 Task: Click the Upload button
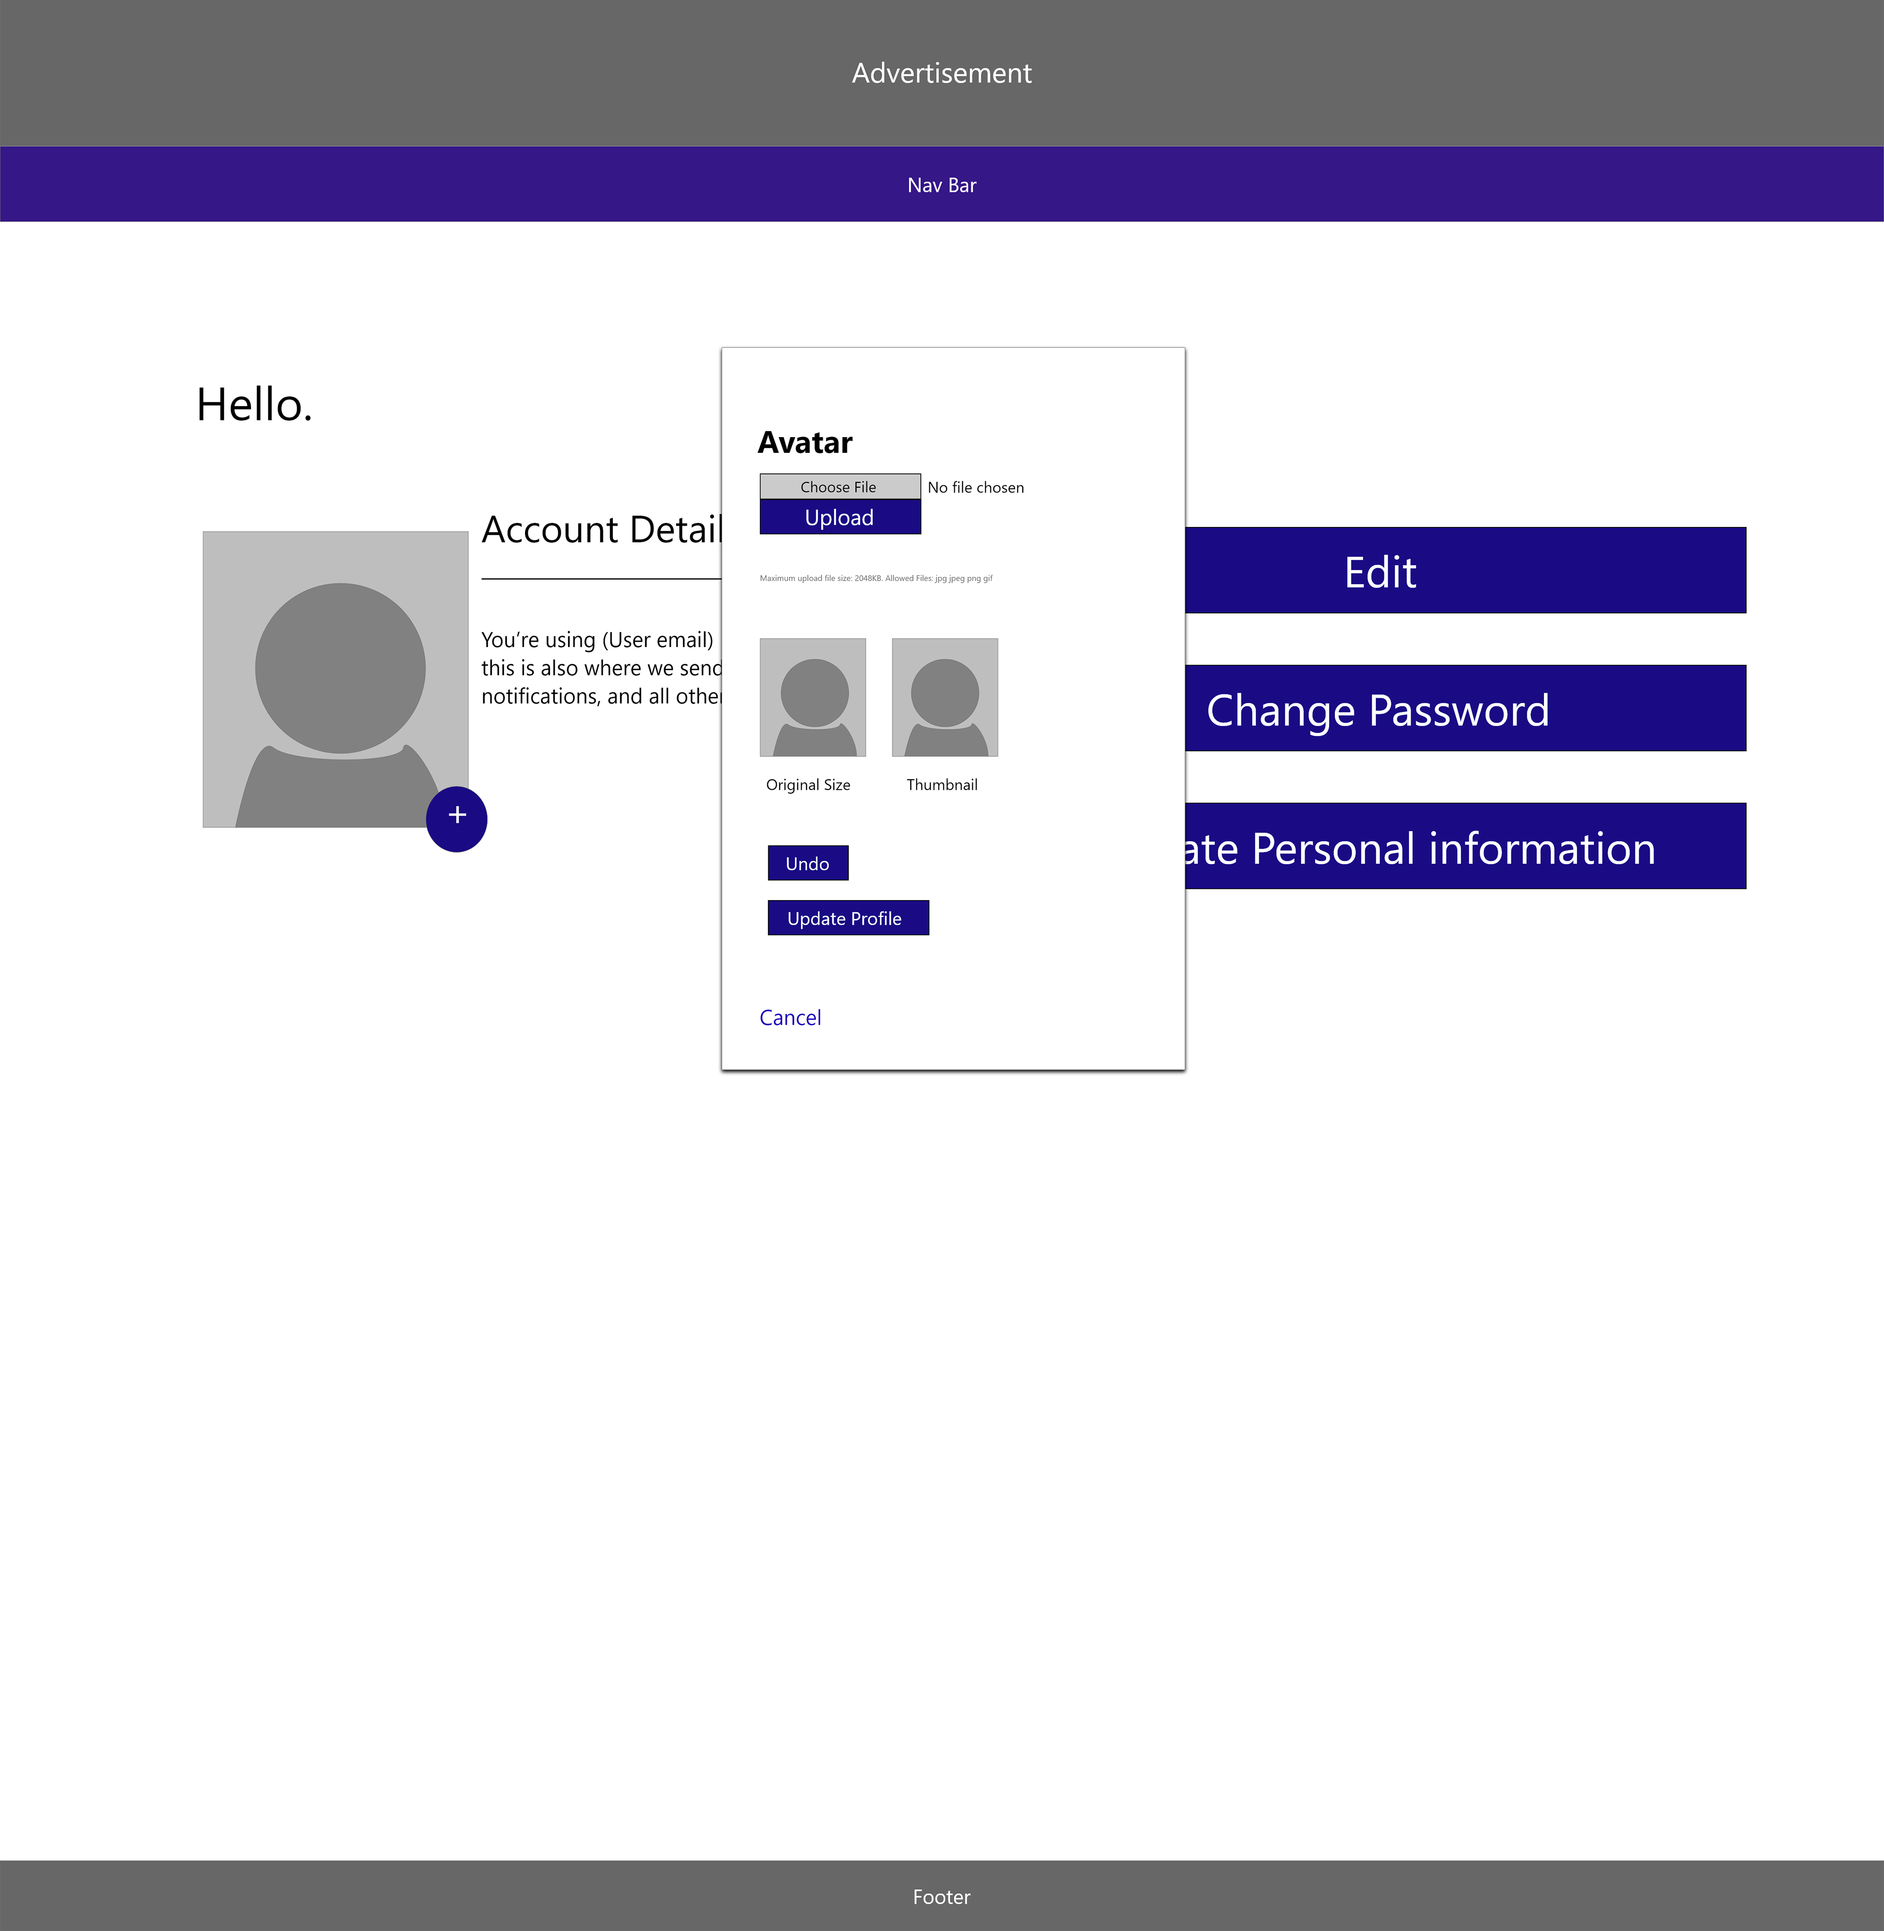[839, 518]
